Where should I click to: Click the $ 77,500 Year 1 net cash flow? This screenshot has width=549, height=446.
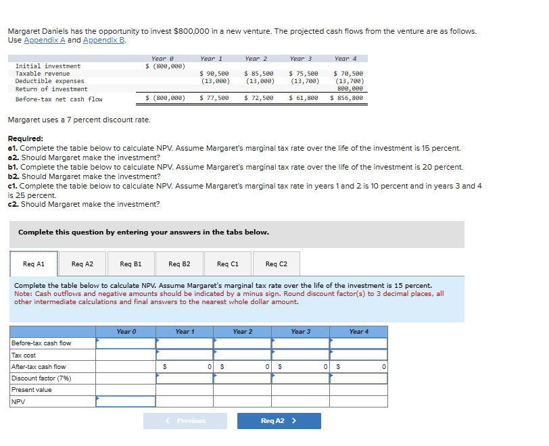click(214, 98)
